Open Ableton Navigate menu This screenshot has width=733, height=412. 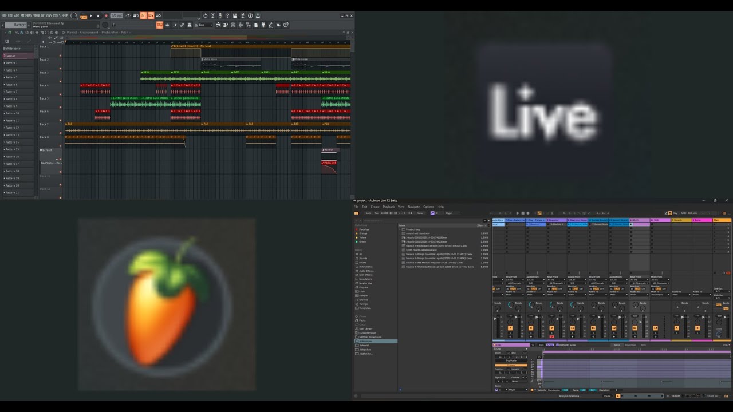(x=414, y=207)
